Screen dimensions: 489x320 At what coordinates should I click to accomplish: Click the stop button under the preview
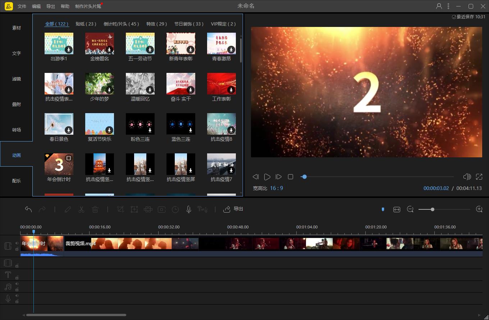coord(291,177)
